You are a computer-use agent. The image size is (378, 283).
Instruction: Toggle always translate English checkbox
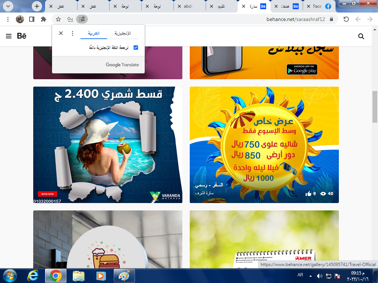tap(136, 48)
